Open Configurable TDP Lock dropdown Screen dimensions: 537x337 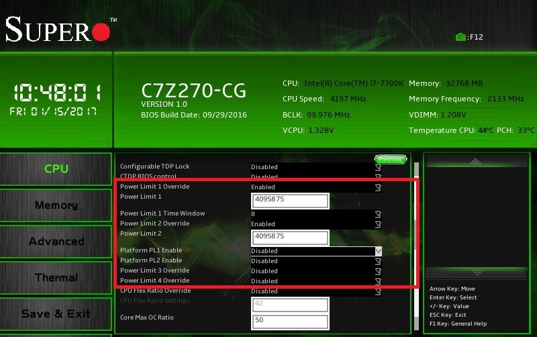(316, 167)
